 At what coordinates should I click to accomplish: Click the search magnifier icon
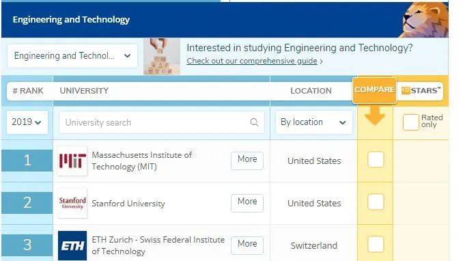coord(254,122)
